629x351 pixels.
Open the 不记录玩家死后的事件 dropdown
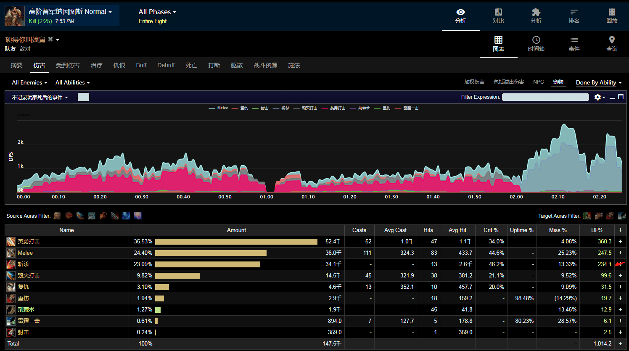40,97
